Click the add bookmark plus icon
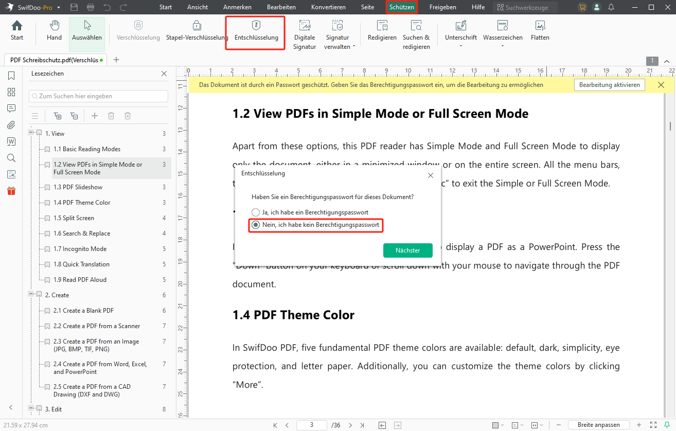 pos(95,116)
